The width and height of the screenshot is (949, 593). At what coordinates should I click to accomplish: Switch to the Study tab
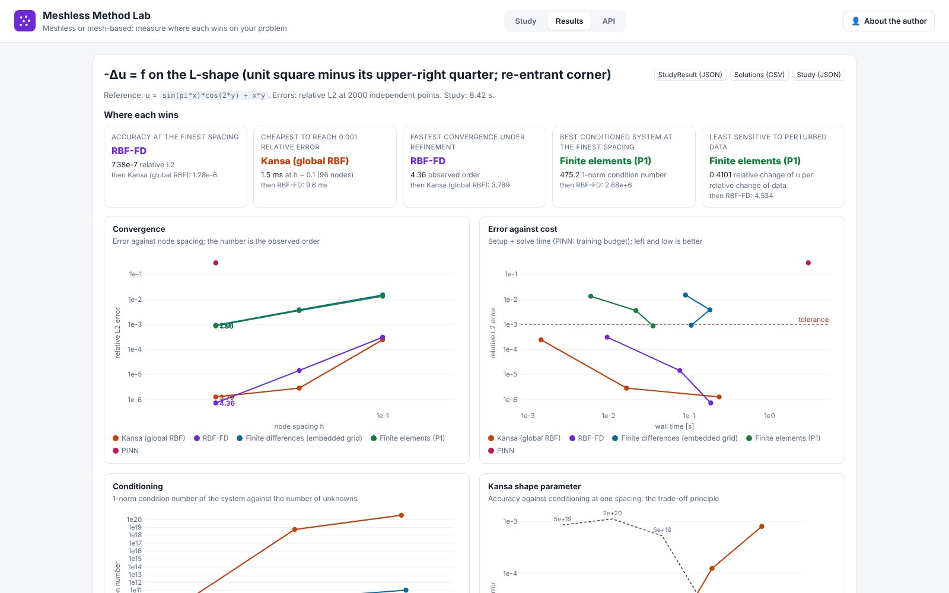[526, 21]
